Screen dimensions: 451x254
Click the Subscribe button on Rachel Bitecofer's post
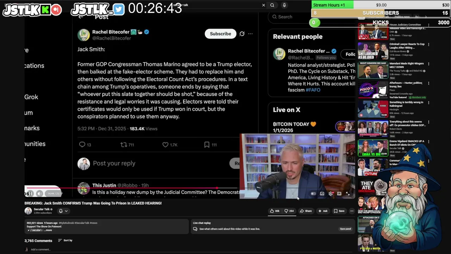[221, 34]
